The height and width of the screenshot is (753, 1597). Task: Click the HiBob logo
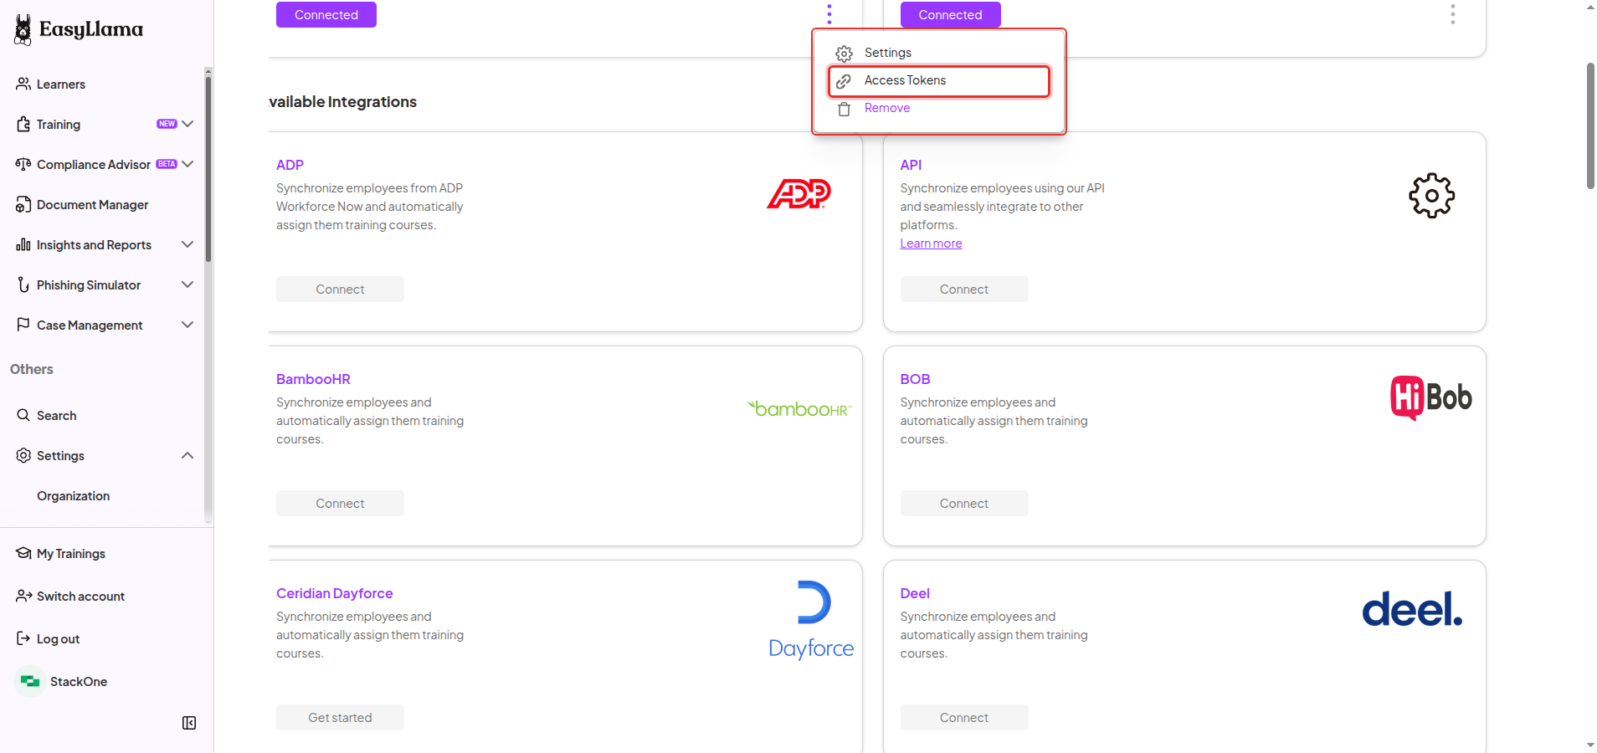(x=1431, y=397)
